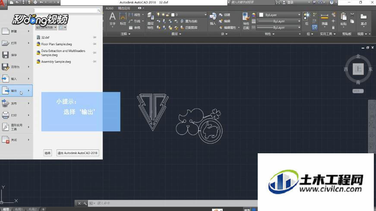The height and width of the screenshot is (211, 376).
Task: Expand the 特性 panel dropdown
Action: tap(269, 34)
